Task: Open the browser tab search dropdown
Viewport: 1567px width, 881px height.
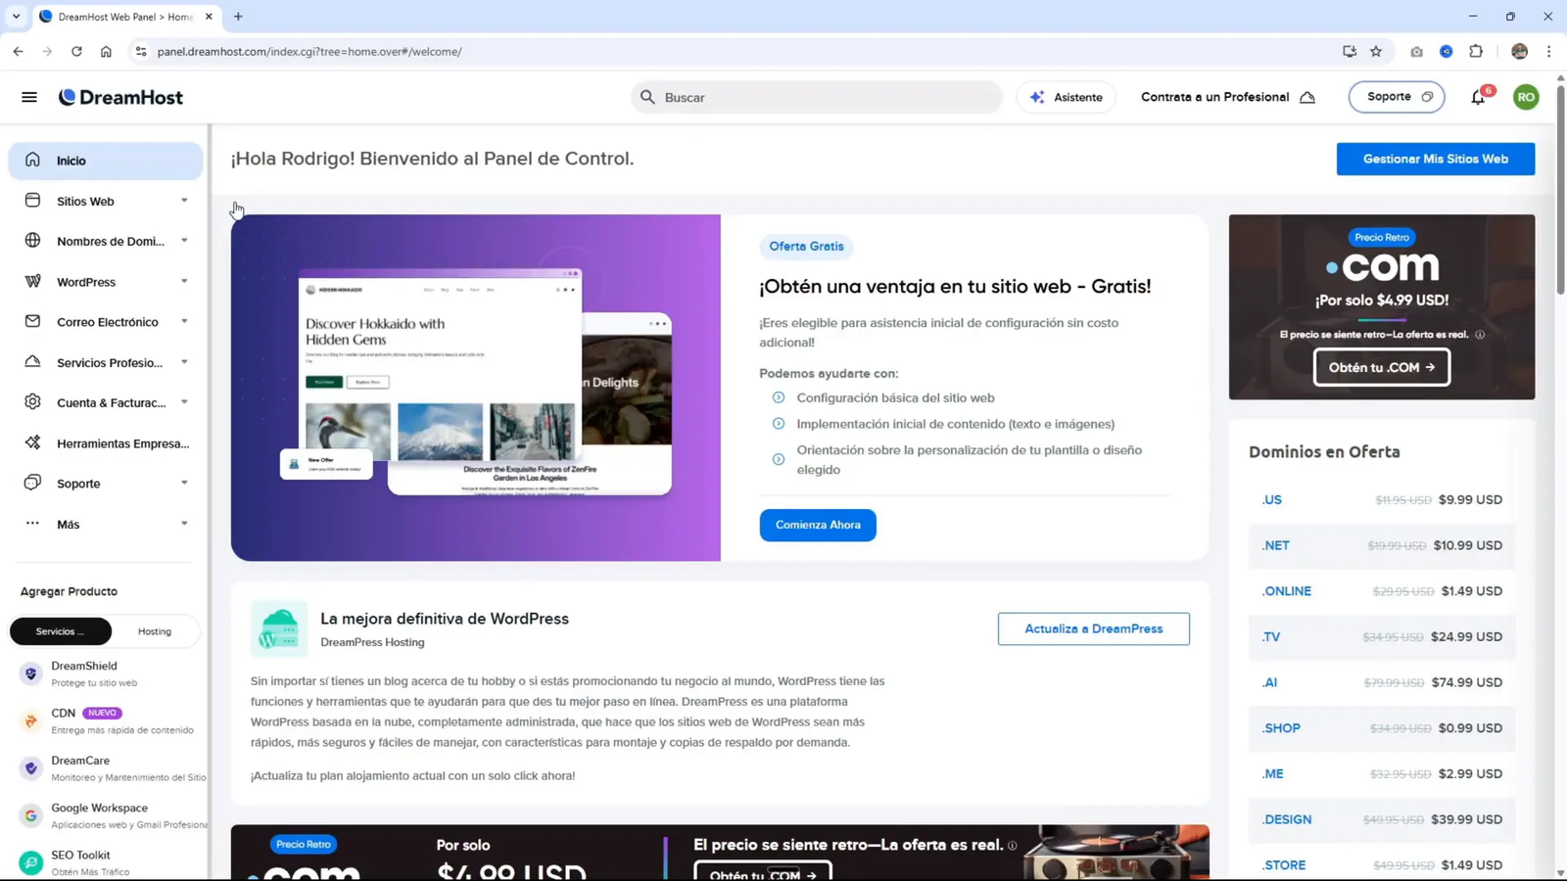Action: pos(16,17)
